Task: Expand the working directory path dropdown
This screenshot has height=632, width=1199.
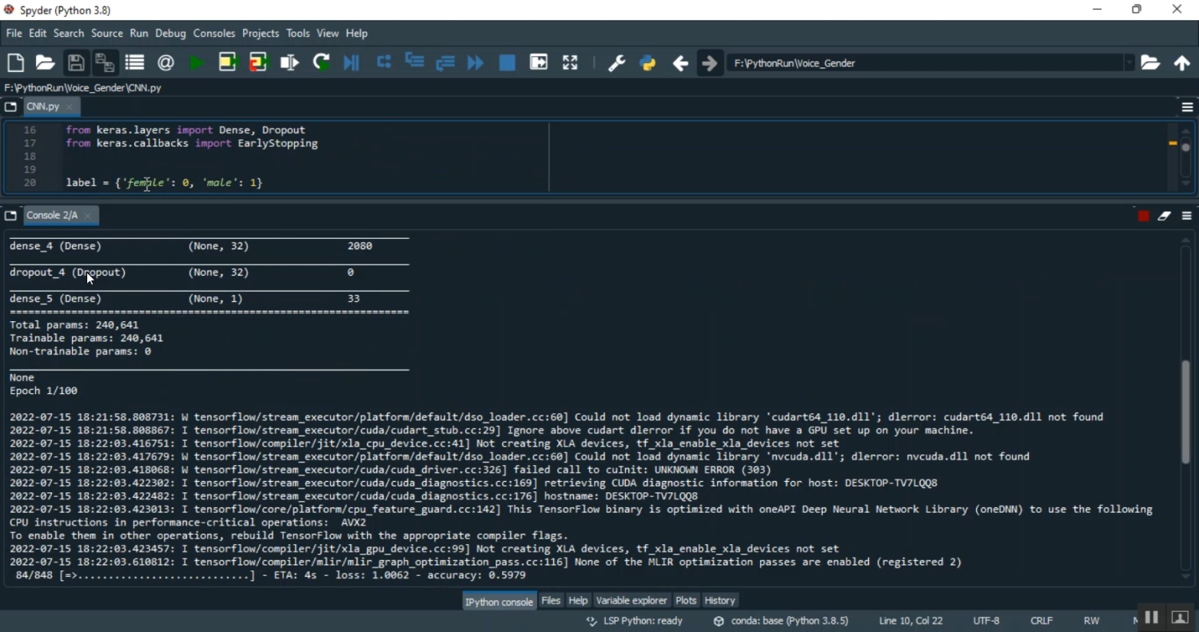Action: 1129,63
